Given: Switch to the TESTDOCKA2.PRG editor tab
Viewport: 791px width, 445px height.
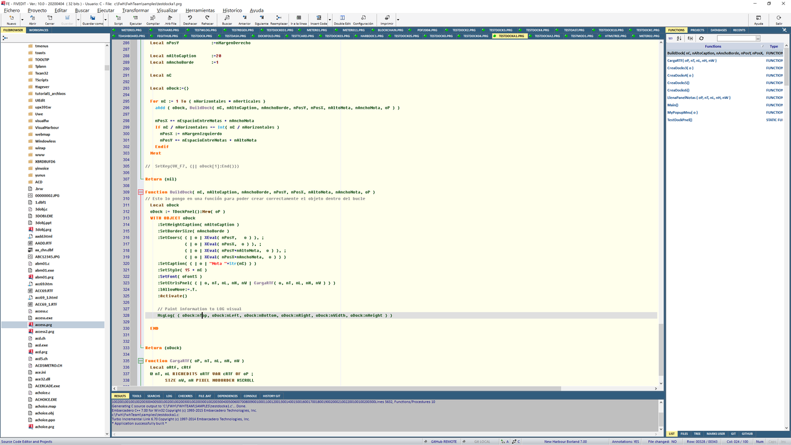Looking at the screenshot, I should (x=547, y=36).
